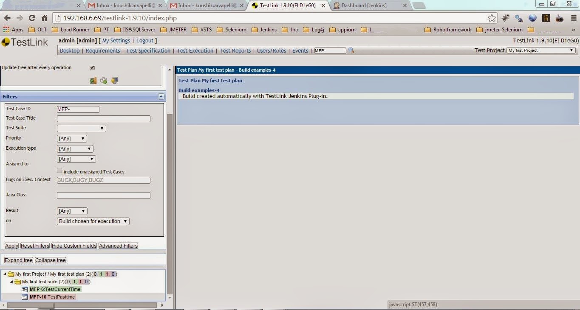Click the Test Case ID input field
580x310 pixels.
coord(78,109)
